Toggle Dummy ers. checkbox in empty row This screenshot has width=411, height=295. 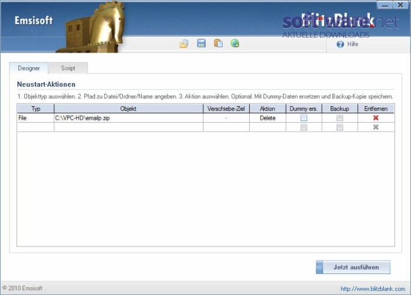(x=304, y=127)
